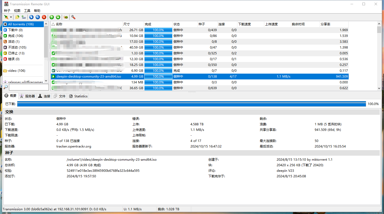This screenshot has width=384, height=214.
Task: Start torrent with blue play icon
Action: click(x=31, y=17)
